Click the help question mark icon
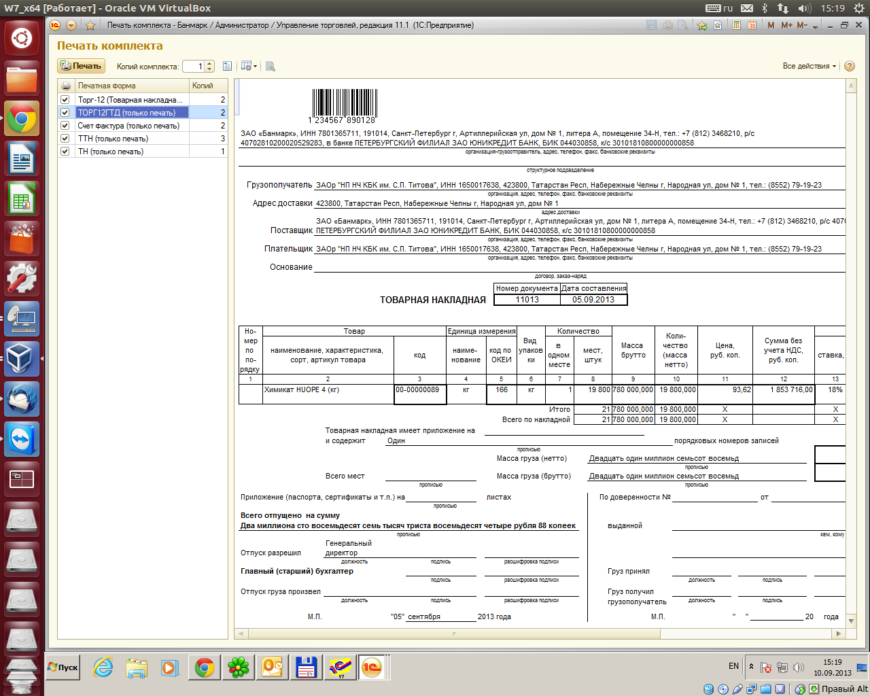The height and width of the screenshot is (696, 870). (x=850, y=66)
